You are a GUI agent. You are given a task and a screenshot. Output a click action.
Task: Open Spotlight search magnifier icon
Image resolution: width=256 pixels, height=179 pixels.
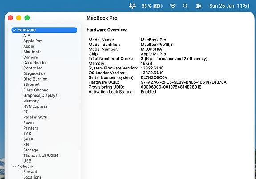click(x=185, y=6)
